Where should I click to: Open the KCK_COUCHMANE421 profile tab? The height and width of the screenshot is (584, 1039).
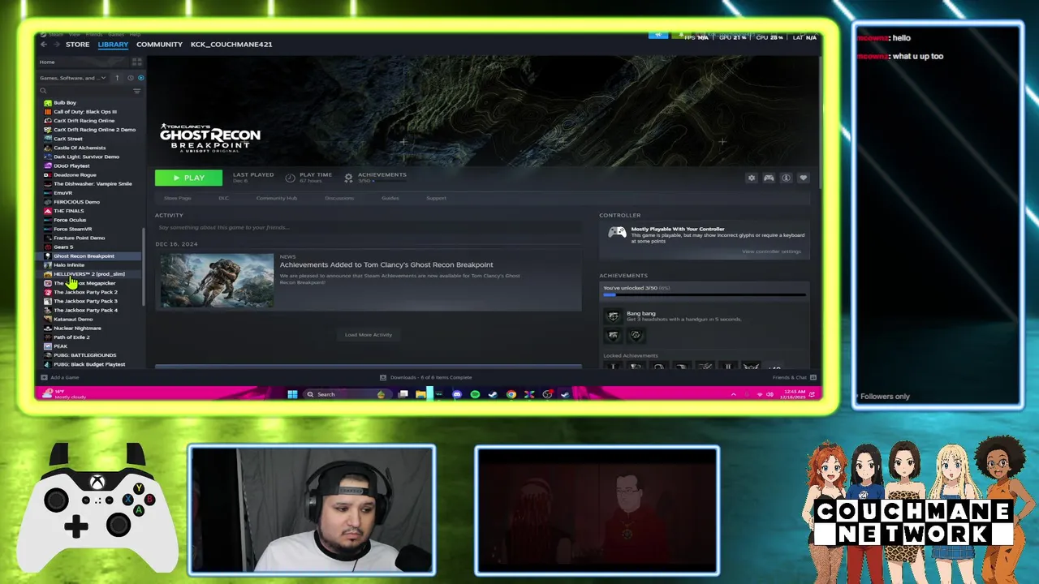tap(231, 45)
